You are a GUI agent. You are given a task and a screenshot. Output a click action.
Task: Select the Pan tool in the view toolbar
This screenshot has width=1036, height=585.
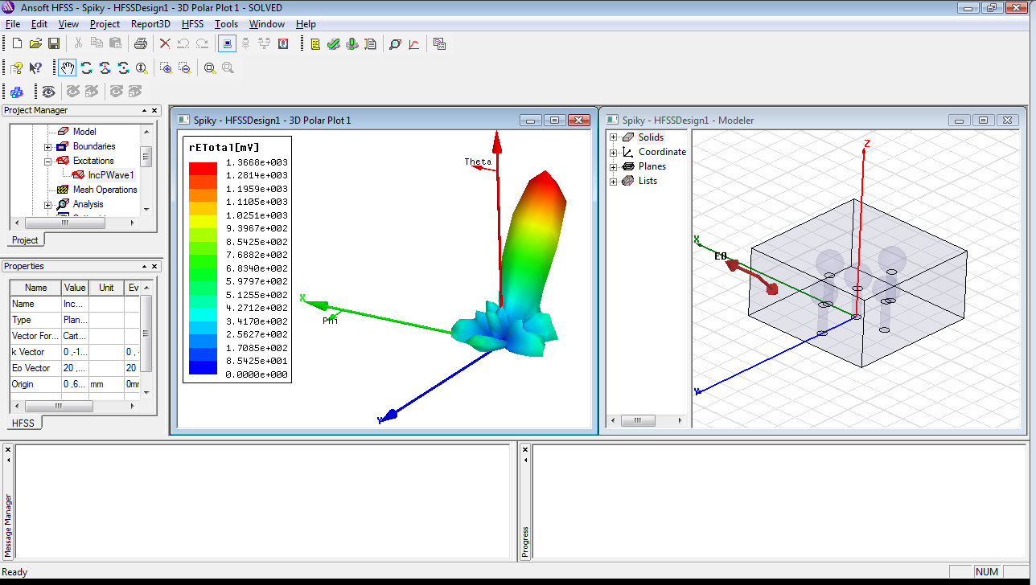point(67,67)
